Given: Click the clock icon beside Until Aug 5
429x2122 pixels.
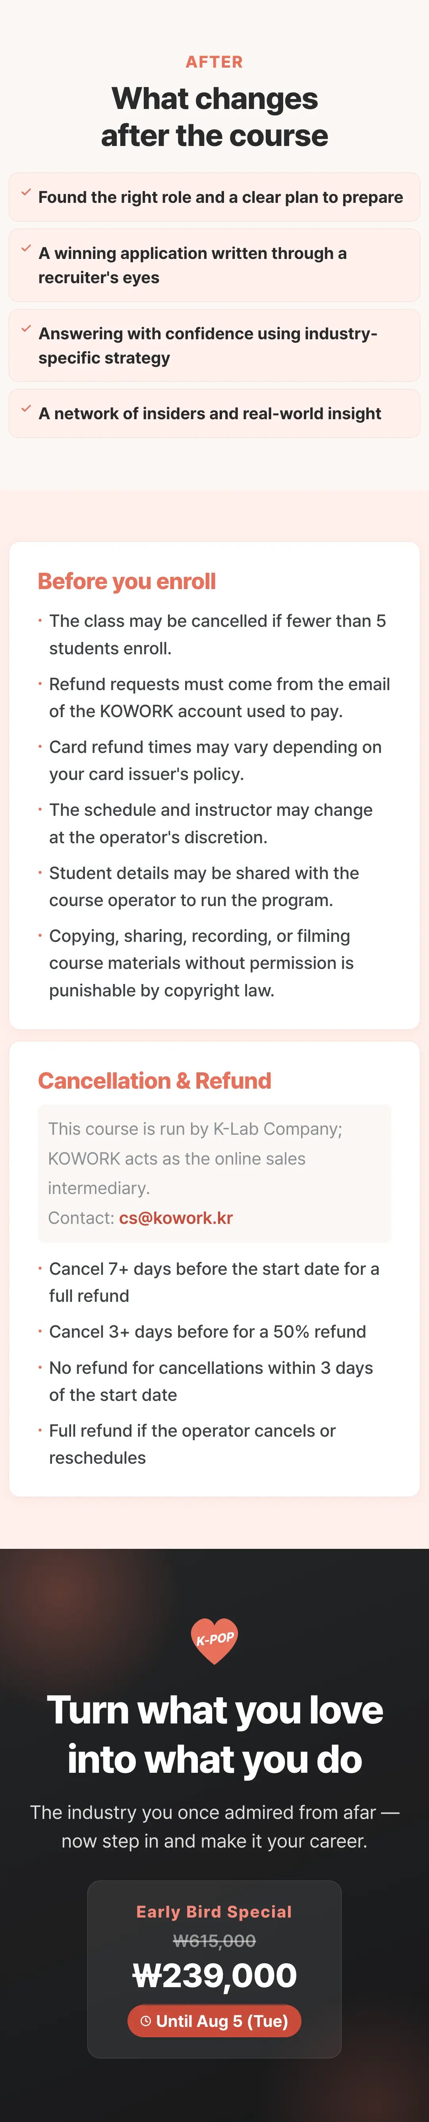Looking at the screenshot, I should pyautogui.click(x=146, y=2021).
